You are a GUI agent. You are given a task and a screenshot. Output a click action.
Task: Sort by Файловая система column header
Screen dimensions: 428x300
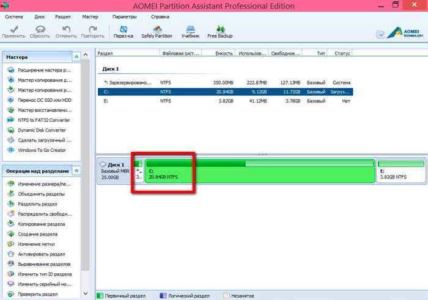(180, 54)
